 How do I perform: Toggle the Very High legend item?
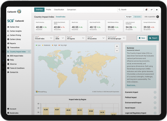tap(63, 45)
